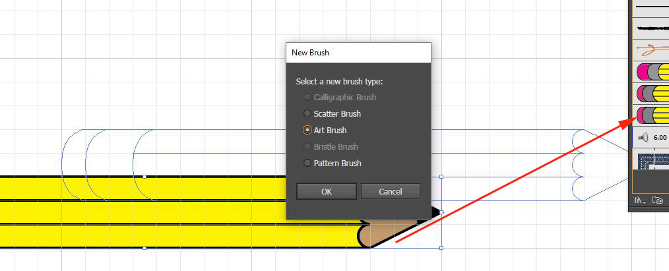Image resolution: width=669 pixels, height=271 pixels.
Task: Click the Libraries Panel icon in Brushes panel
Action: 657,200
